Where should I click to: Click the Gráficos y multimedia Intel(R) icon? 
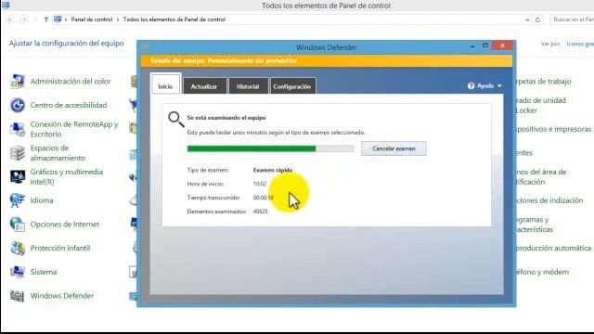coord(18,177)
